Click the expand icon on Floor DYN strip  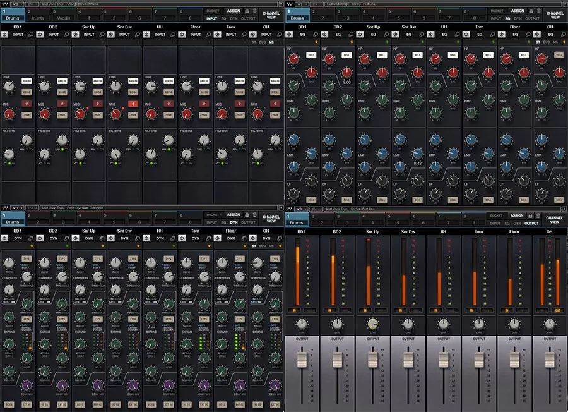(x=244, y=238)
